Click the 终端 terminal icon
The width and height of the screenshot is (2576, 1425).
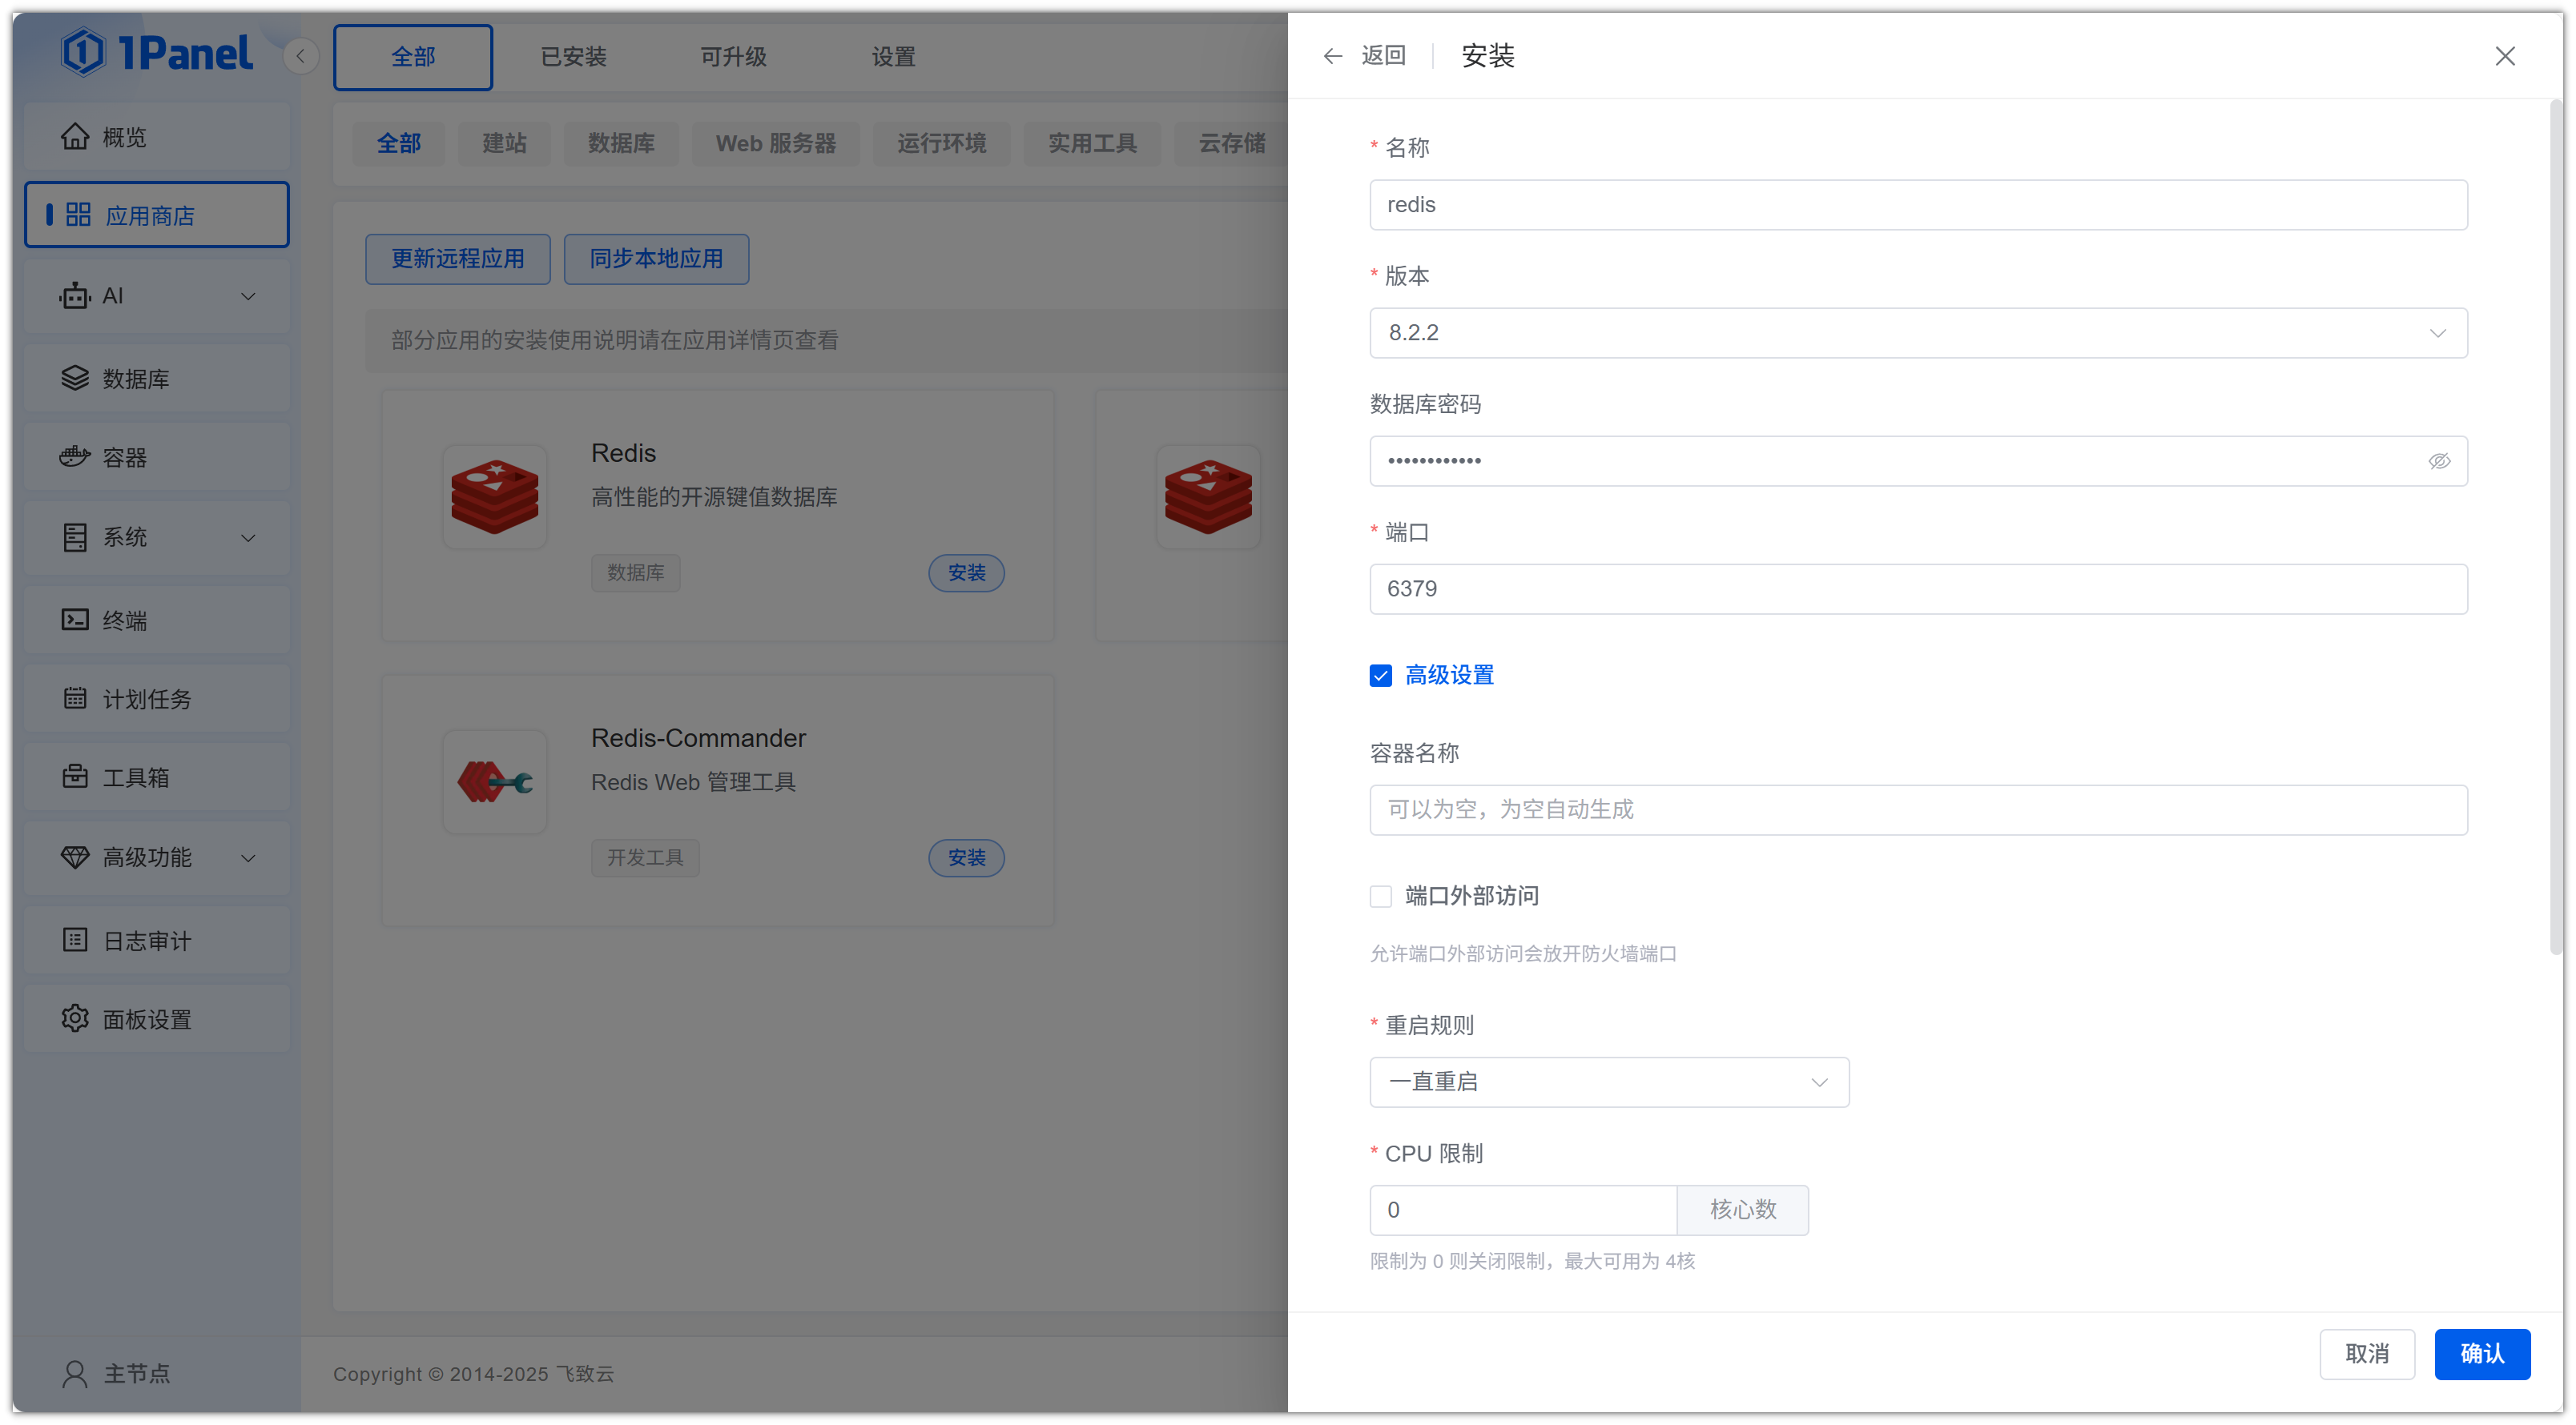coord(75,620)
